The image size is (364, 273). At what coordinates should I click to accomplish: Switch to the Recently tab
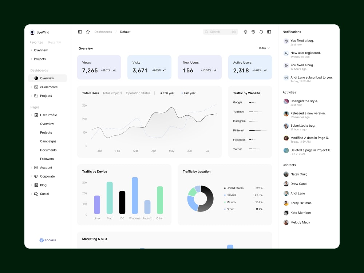point(55,42)
